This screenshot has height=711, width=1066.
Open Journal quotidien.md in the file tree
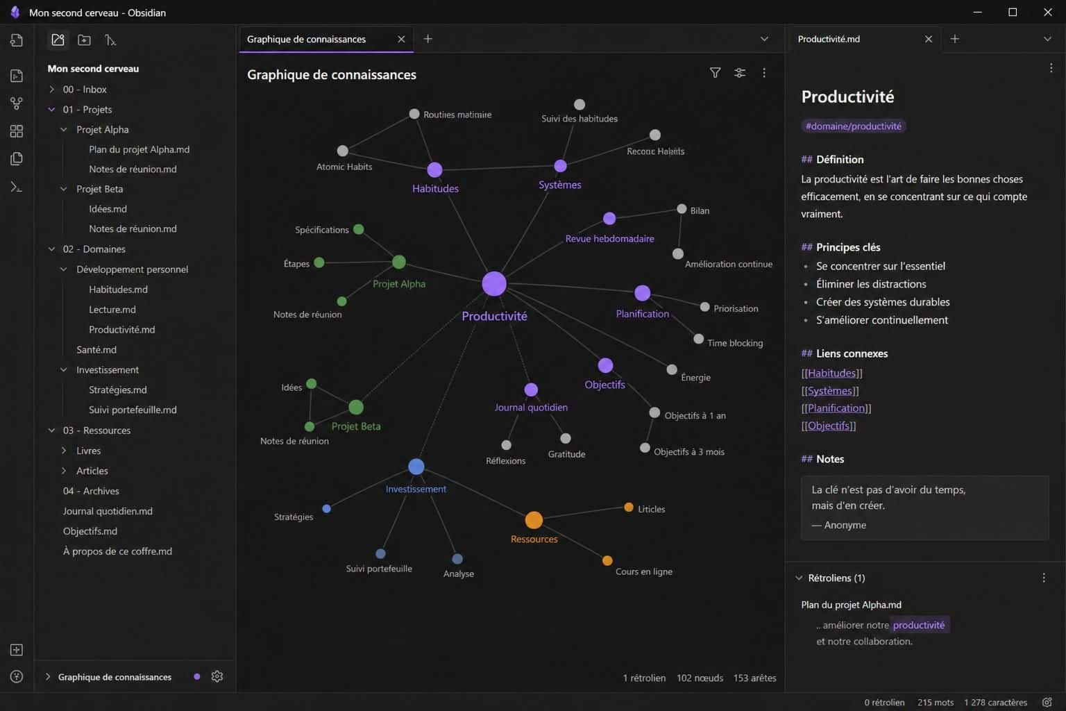coord(108,511)
